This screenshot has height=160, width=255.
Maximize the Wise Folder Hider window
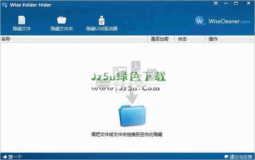click(x=236, y=3)
